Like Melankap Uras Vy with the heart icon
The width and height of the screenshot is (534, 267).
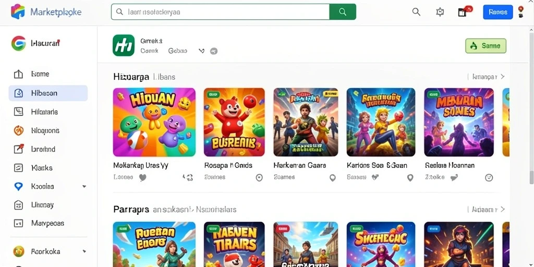click(143, 177)
